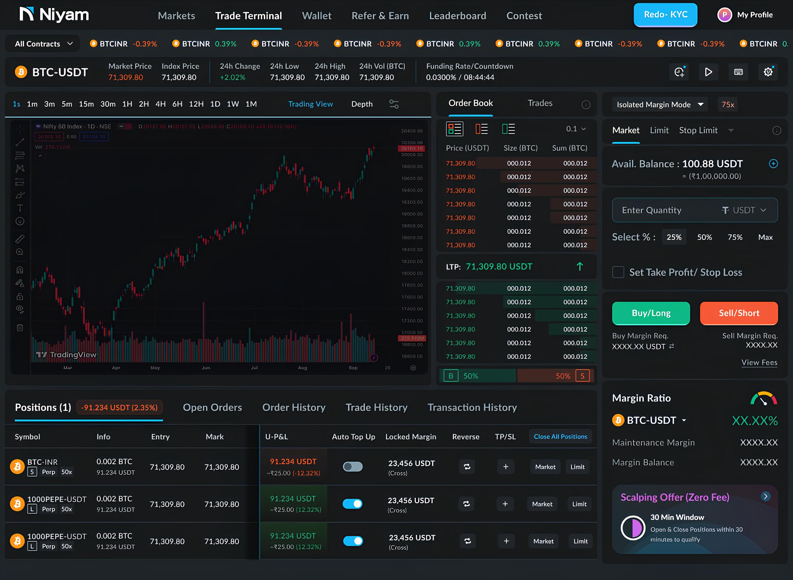This screenshot has height=580, width=793.
Task: Select buy-only order book view icon
Action: (x=508, y=129)
